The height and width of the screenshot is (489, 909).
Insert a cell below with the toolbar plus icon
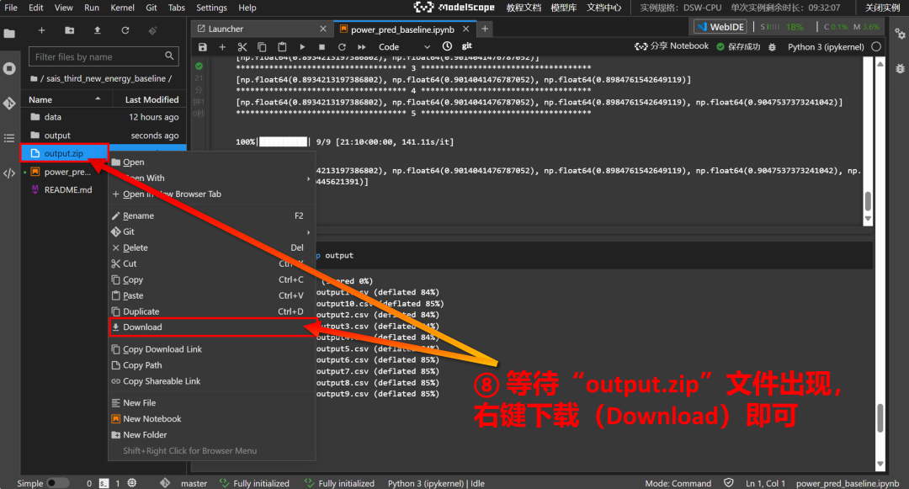click(x=222, y=47)
